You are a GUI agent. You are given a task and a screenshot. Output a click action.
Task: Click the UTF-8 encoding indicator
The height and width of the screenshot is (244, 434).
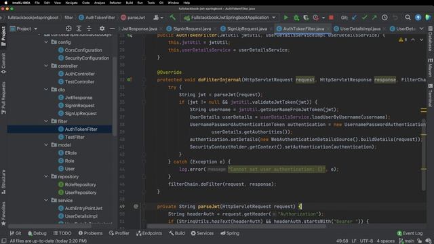(366, 241)
